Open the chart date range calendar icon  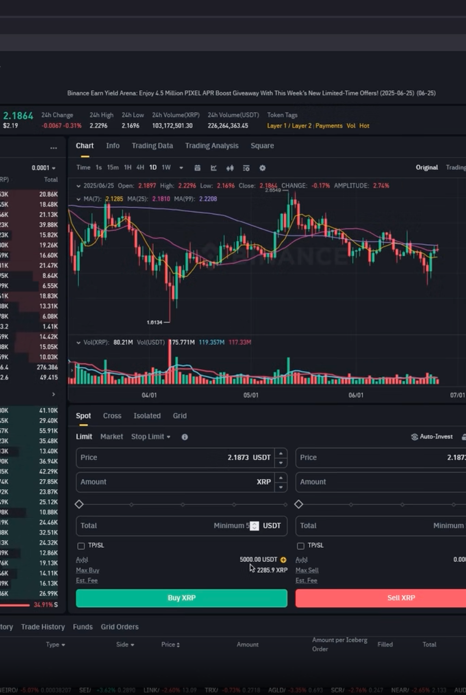point(197,168)
